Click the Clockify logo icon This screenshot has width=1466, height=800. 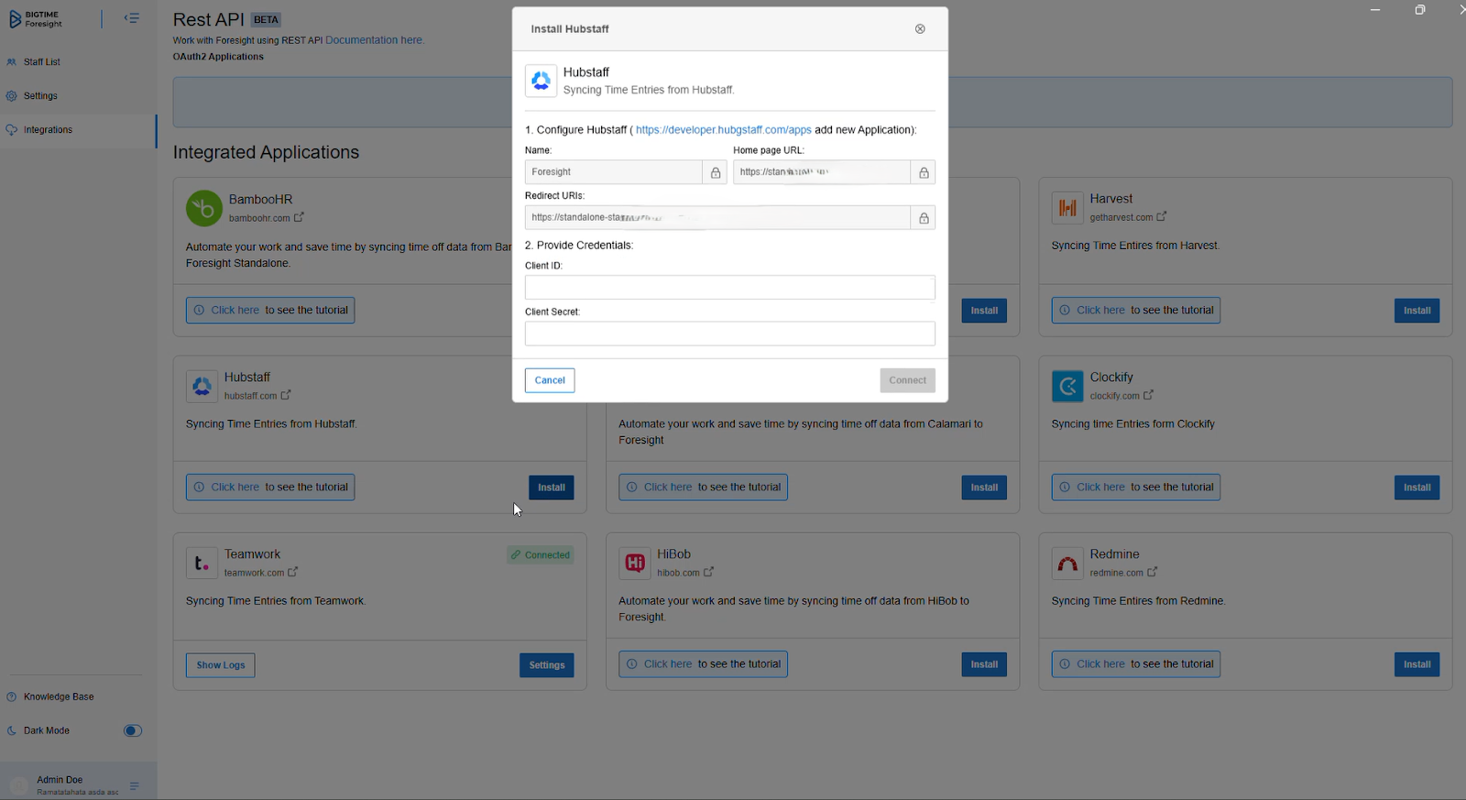(x=1067, y=387)
